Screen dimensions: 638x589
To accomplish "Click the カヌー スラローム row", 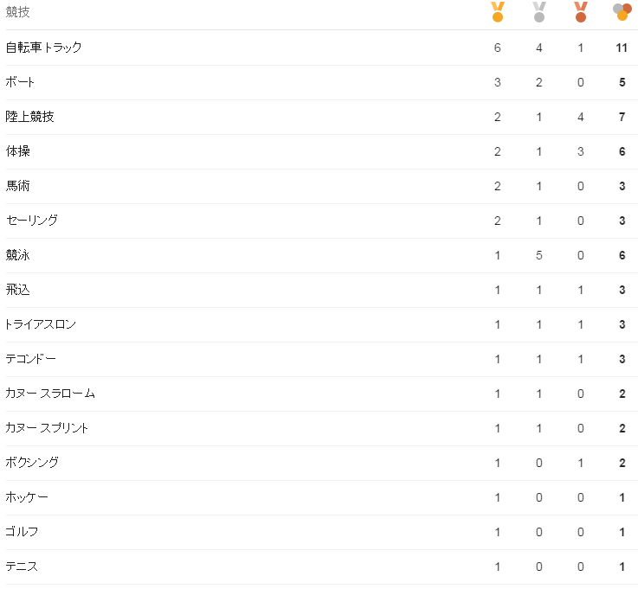I will coord(50,394).
